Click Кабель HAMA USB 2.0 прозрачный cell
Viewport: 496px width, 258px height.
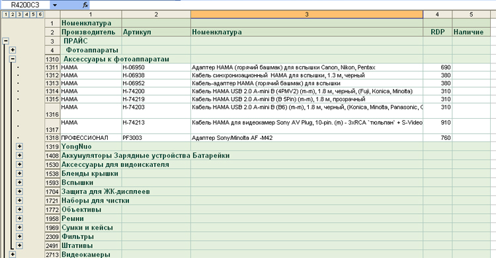(307, 99)
